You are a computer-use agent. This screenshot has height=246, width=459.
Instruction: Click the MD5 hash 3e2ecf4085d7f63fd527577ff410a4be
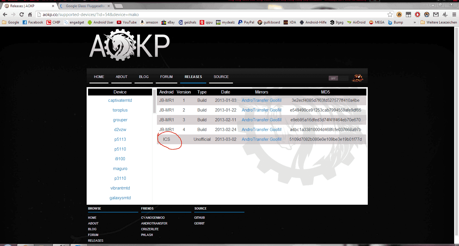(325, 100)
